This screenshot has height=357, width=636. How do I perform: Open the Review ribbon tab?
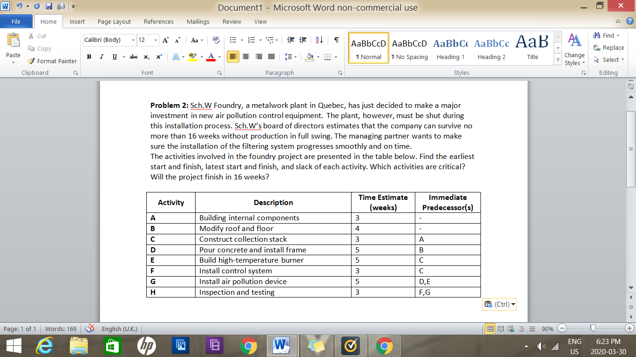pyautogui.click(x=232, y=21)
